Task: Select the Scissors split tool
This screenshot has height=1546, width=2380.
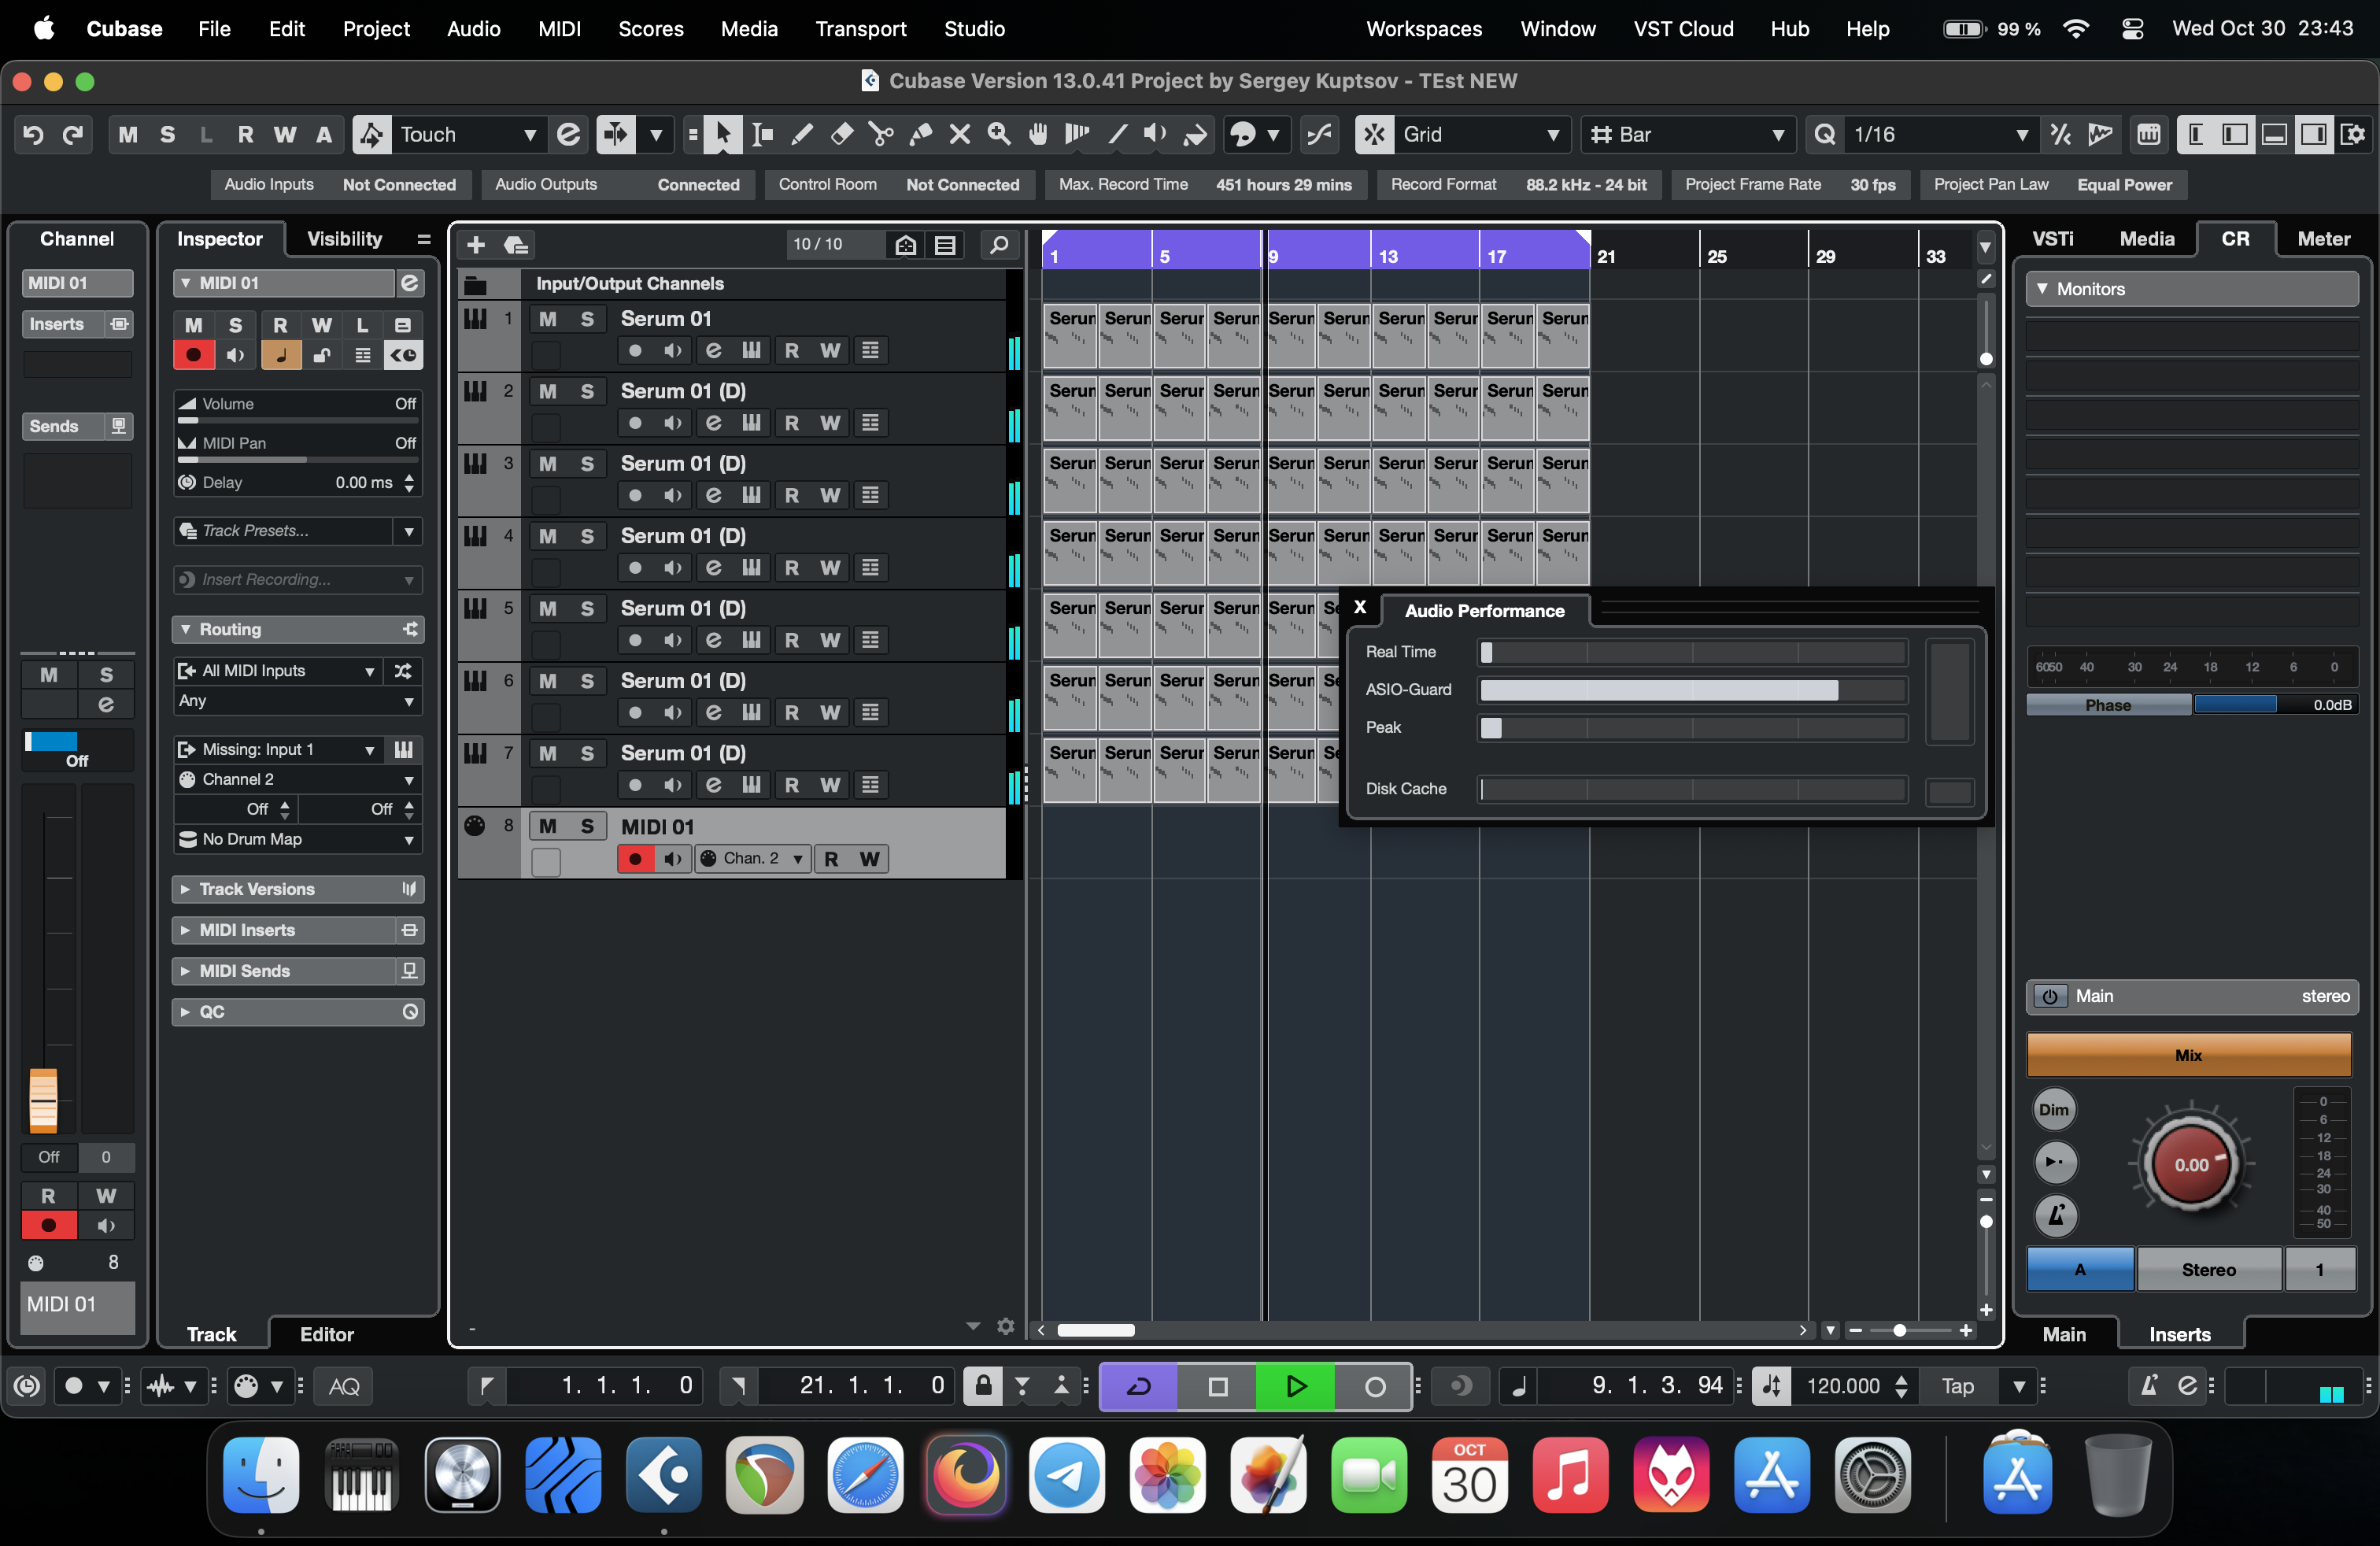Action: [x=881, y=134]
